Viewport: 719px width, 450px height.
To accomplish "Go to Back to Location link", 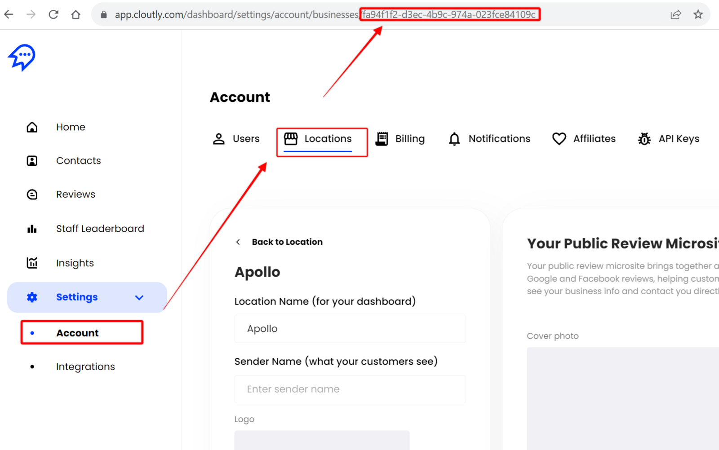I will click(x=287, y=242).
